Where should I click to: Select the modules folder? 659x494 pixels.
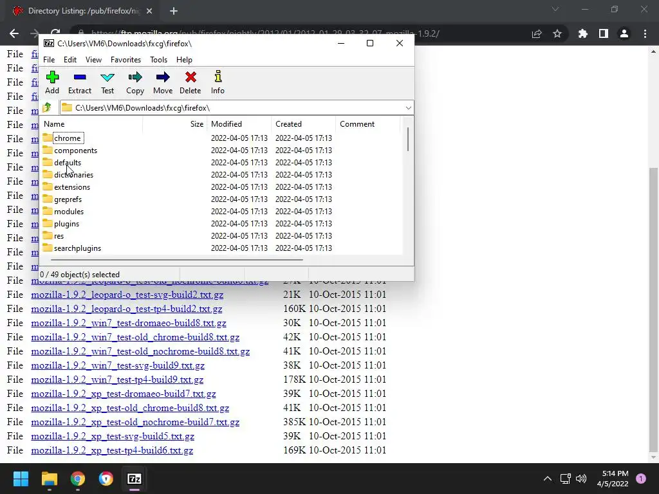[x=68, y=211]
